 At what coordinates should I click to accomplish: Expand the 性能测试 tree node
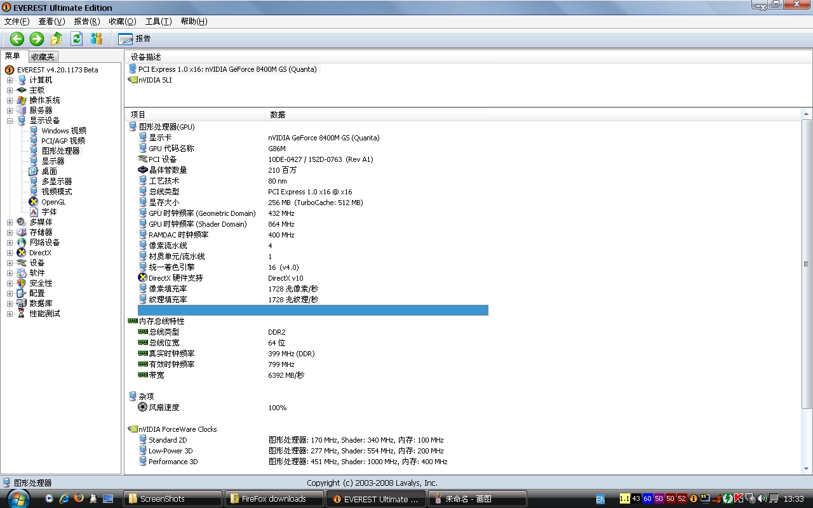(x=10, y=314)
